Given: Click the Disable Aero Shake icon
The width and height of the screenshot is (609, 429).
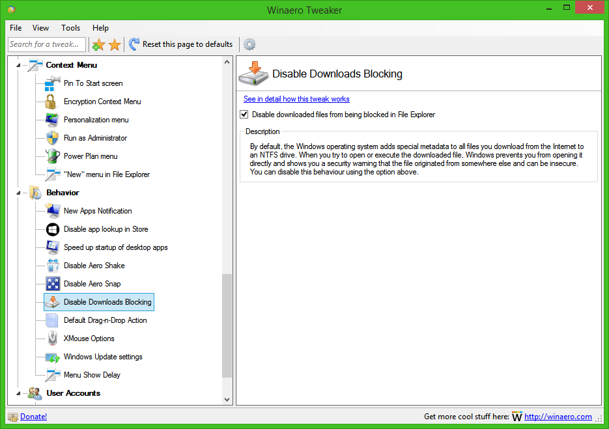Looking at the screenshot, I should [53, 266].
